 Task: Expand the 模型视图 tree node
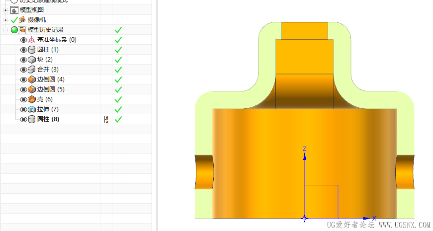(x=5, y=10)
